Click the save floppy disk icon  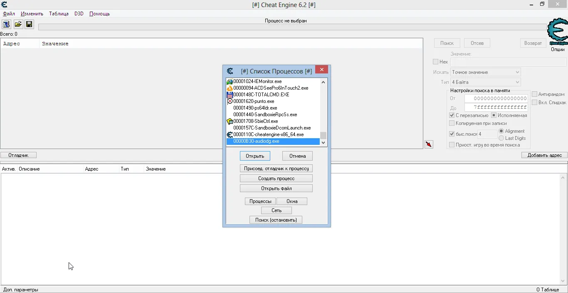point(29,24)
